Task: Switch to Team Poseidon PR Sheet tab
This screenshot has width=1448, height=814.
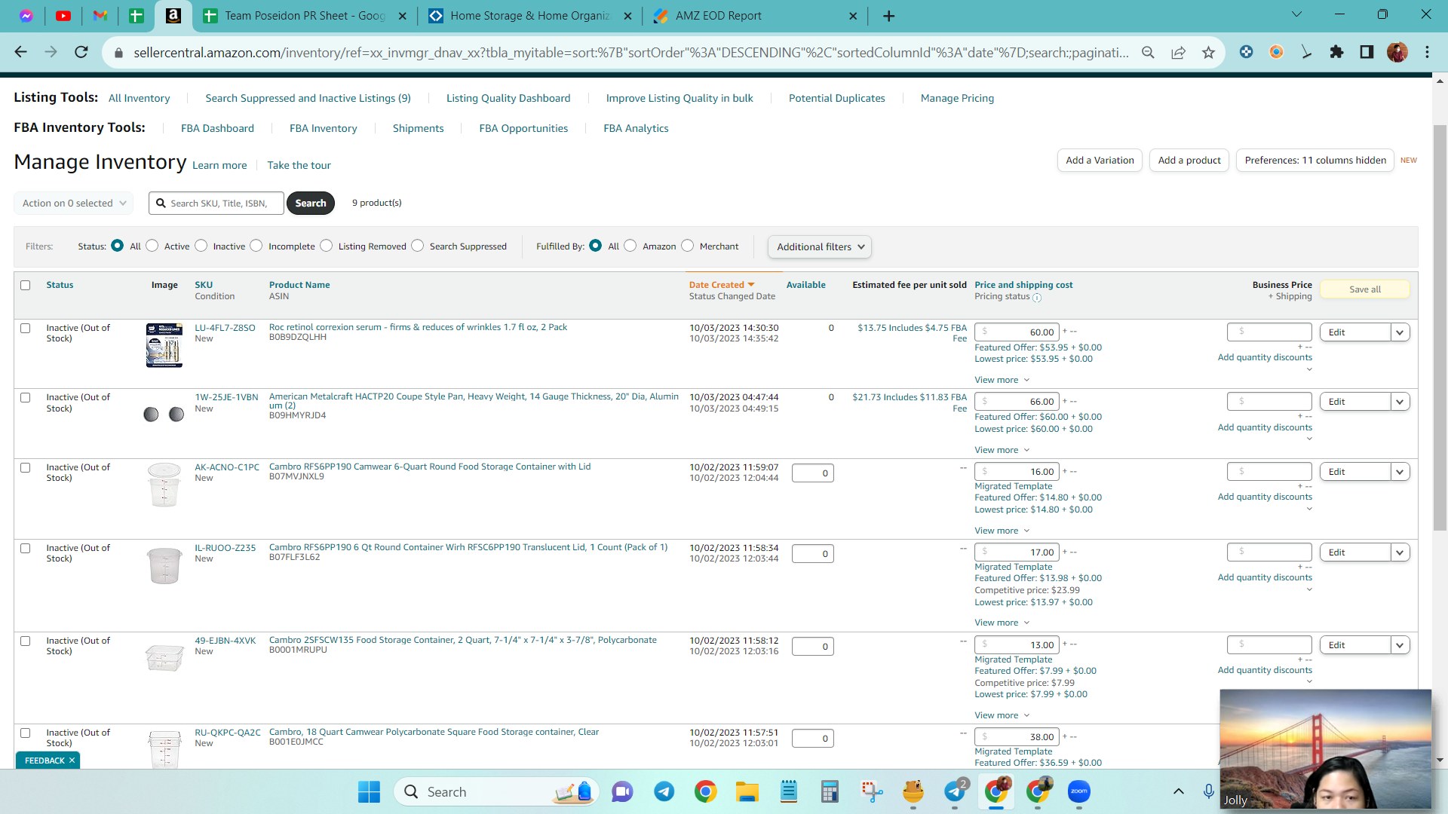Action: [x=305, y=16]
